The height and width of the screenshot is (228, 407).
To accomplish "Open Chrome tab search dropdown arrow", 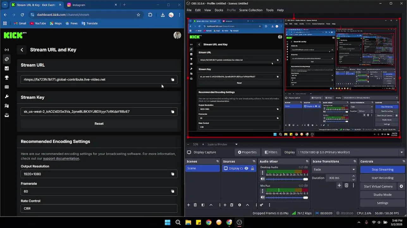I will pyautogui.click(x=5, y=5).
